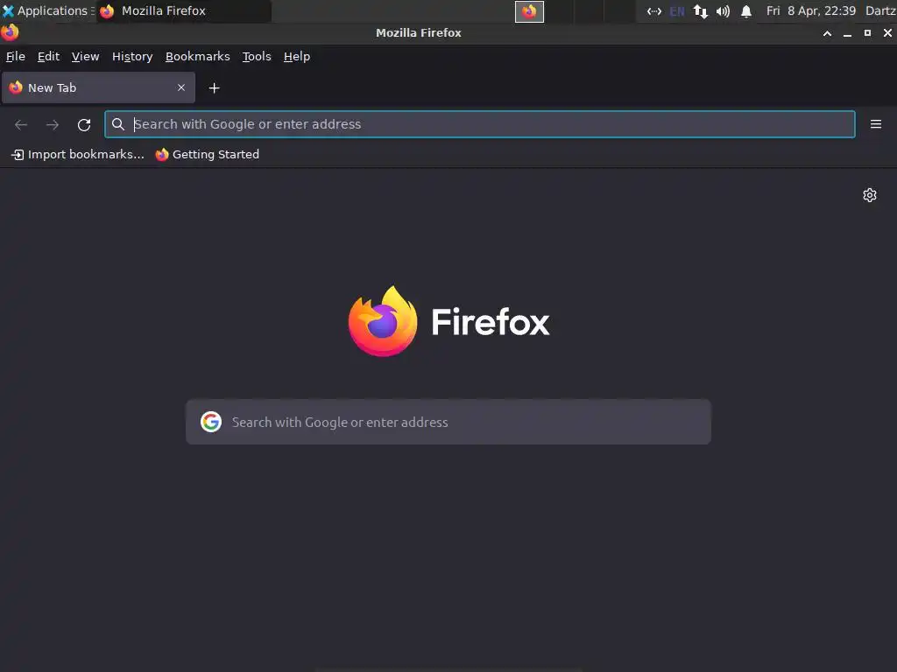Minimize the Mozilla Firefox window
This screenshot has height=672, width=897.
(847, 33)
